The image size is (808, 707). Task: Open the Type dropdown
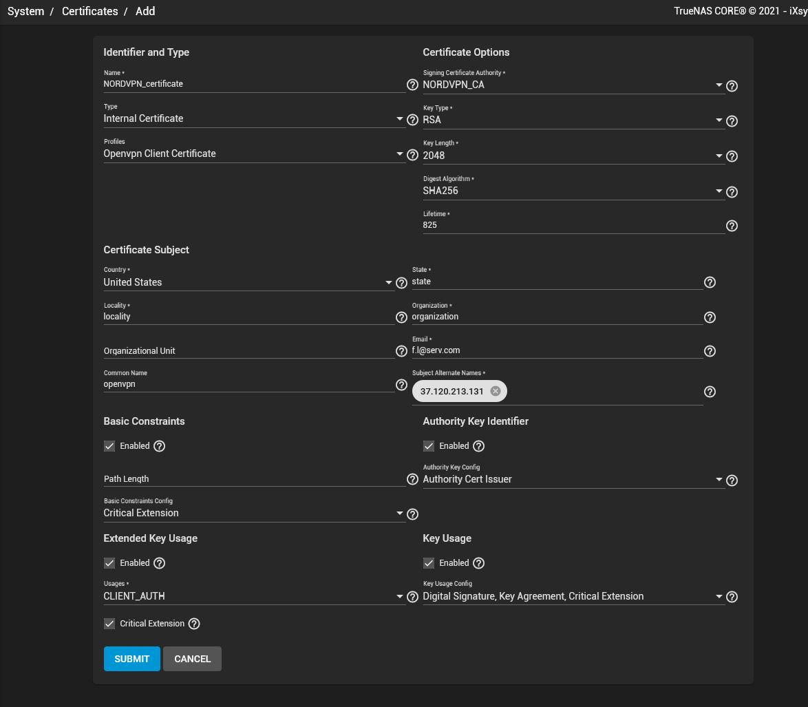point(254,119)
